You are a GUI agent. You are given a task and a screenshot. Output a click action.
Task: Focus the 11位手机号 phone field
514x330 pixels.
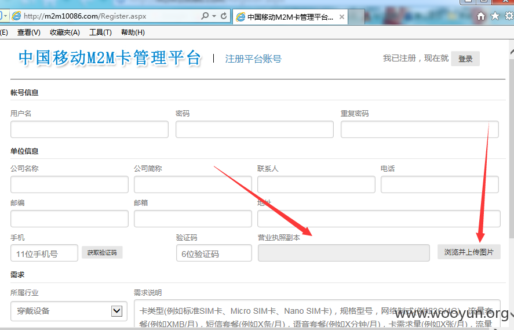pos(44,253)
